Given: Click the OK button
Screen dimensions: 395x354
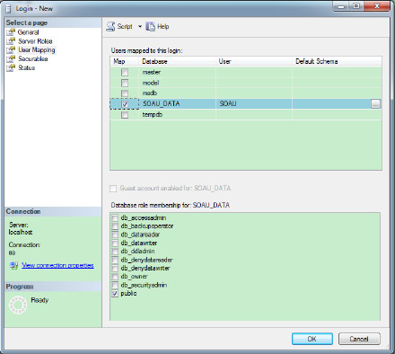Looking at the screenshot, I should click(x=312, y=339).
